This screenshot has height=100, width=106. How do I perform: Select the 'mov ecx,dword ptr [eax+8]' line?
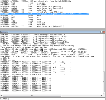coord(31,6)
